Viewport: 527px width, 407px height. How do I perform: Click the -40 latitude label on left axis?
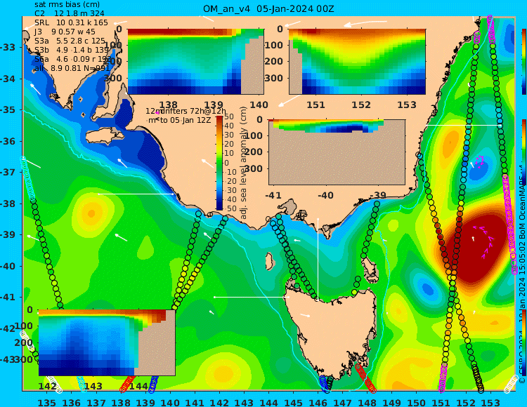click(8, 267)
